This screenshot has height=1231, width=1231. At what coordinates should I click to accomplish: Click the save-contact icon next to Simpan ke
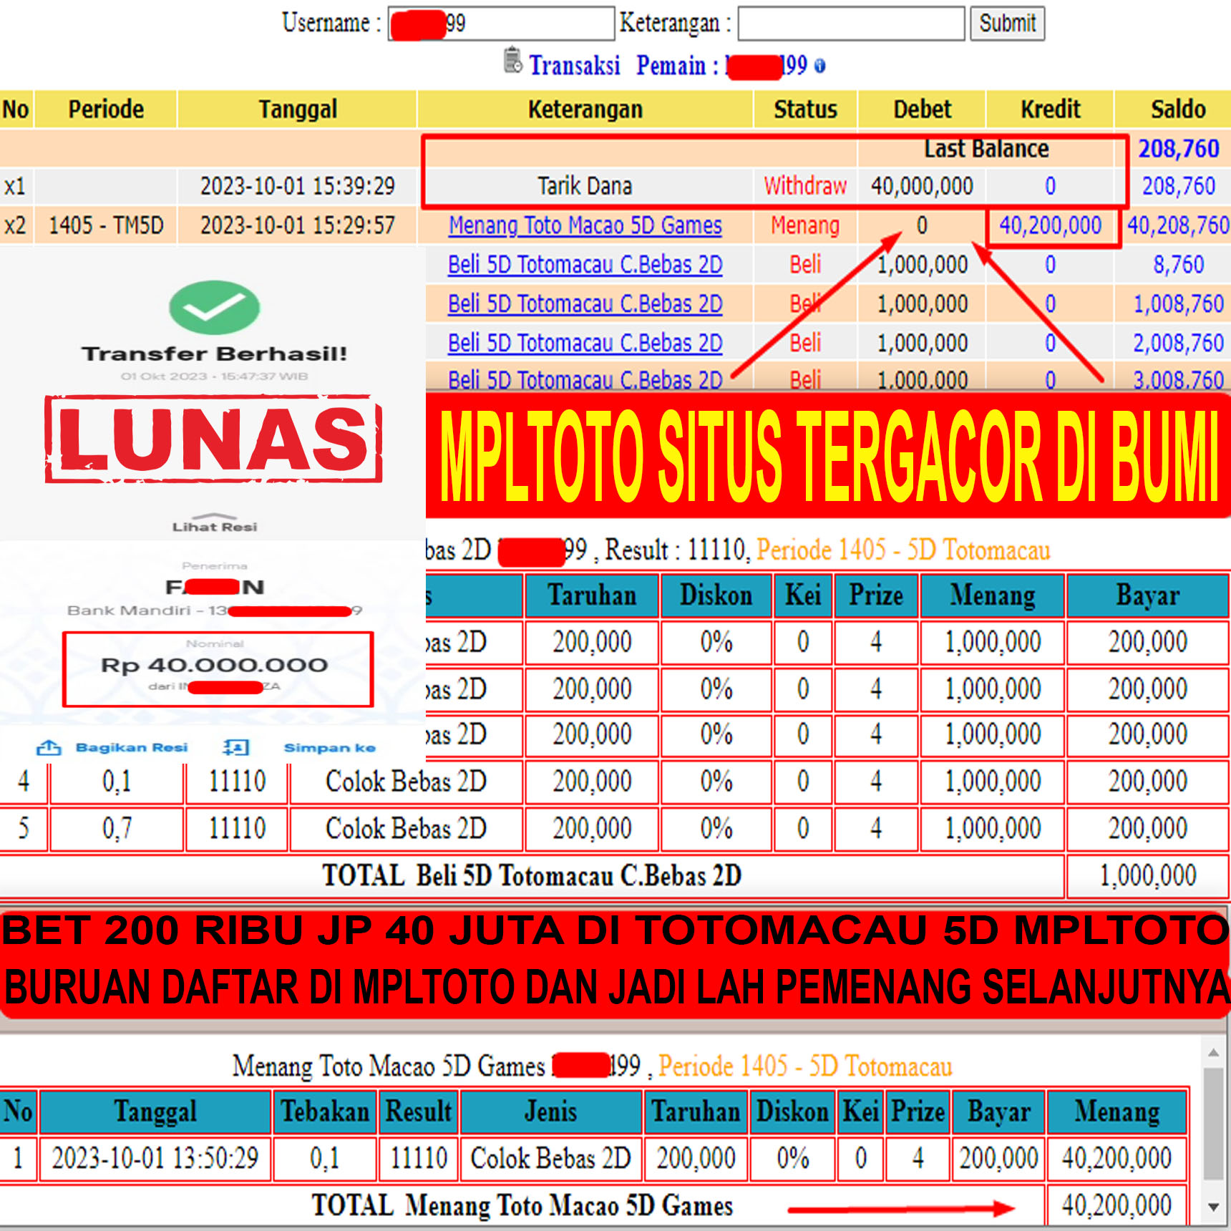(x=236, y=746)
